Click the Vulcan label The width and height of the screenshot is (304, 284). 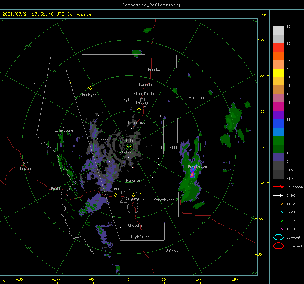pos(172,251)
